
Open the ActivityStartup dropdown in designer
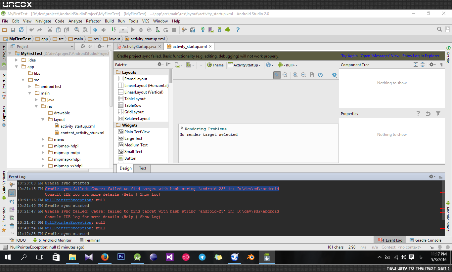click(x=245, y=65)
